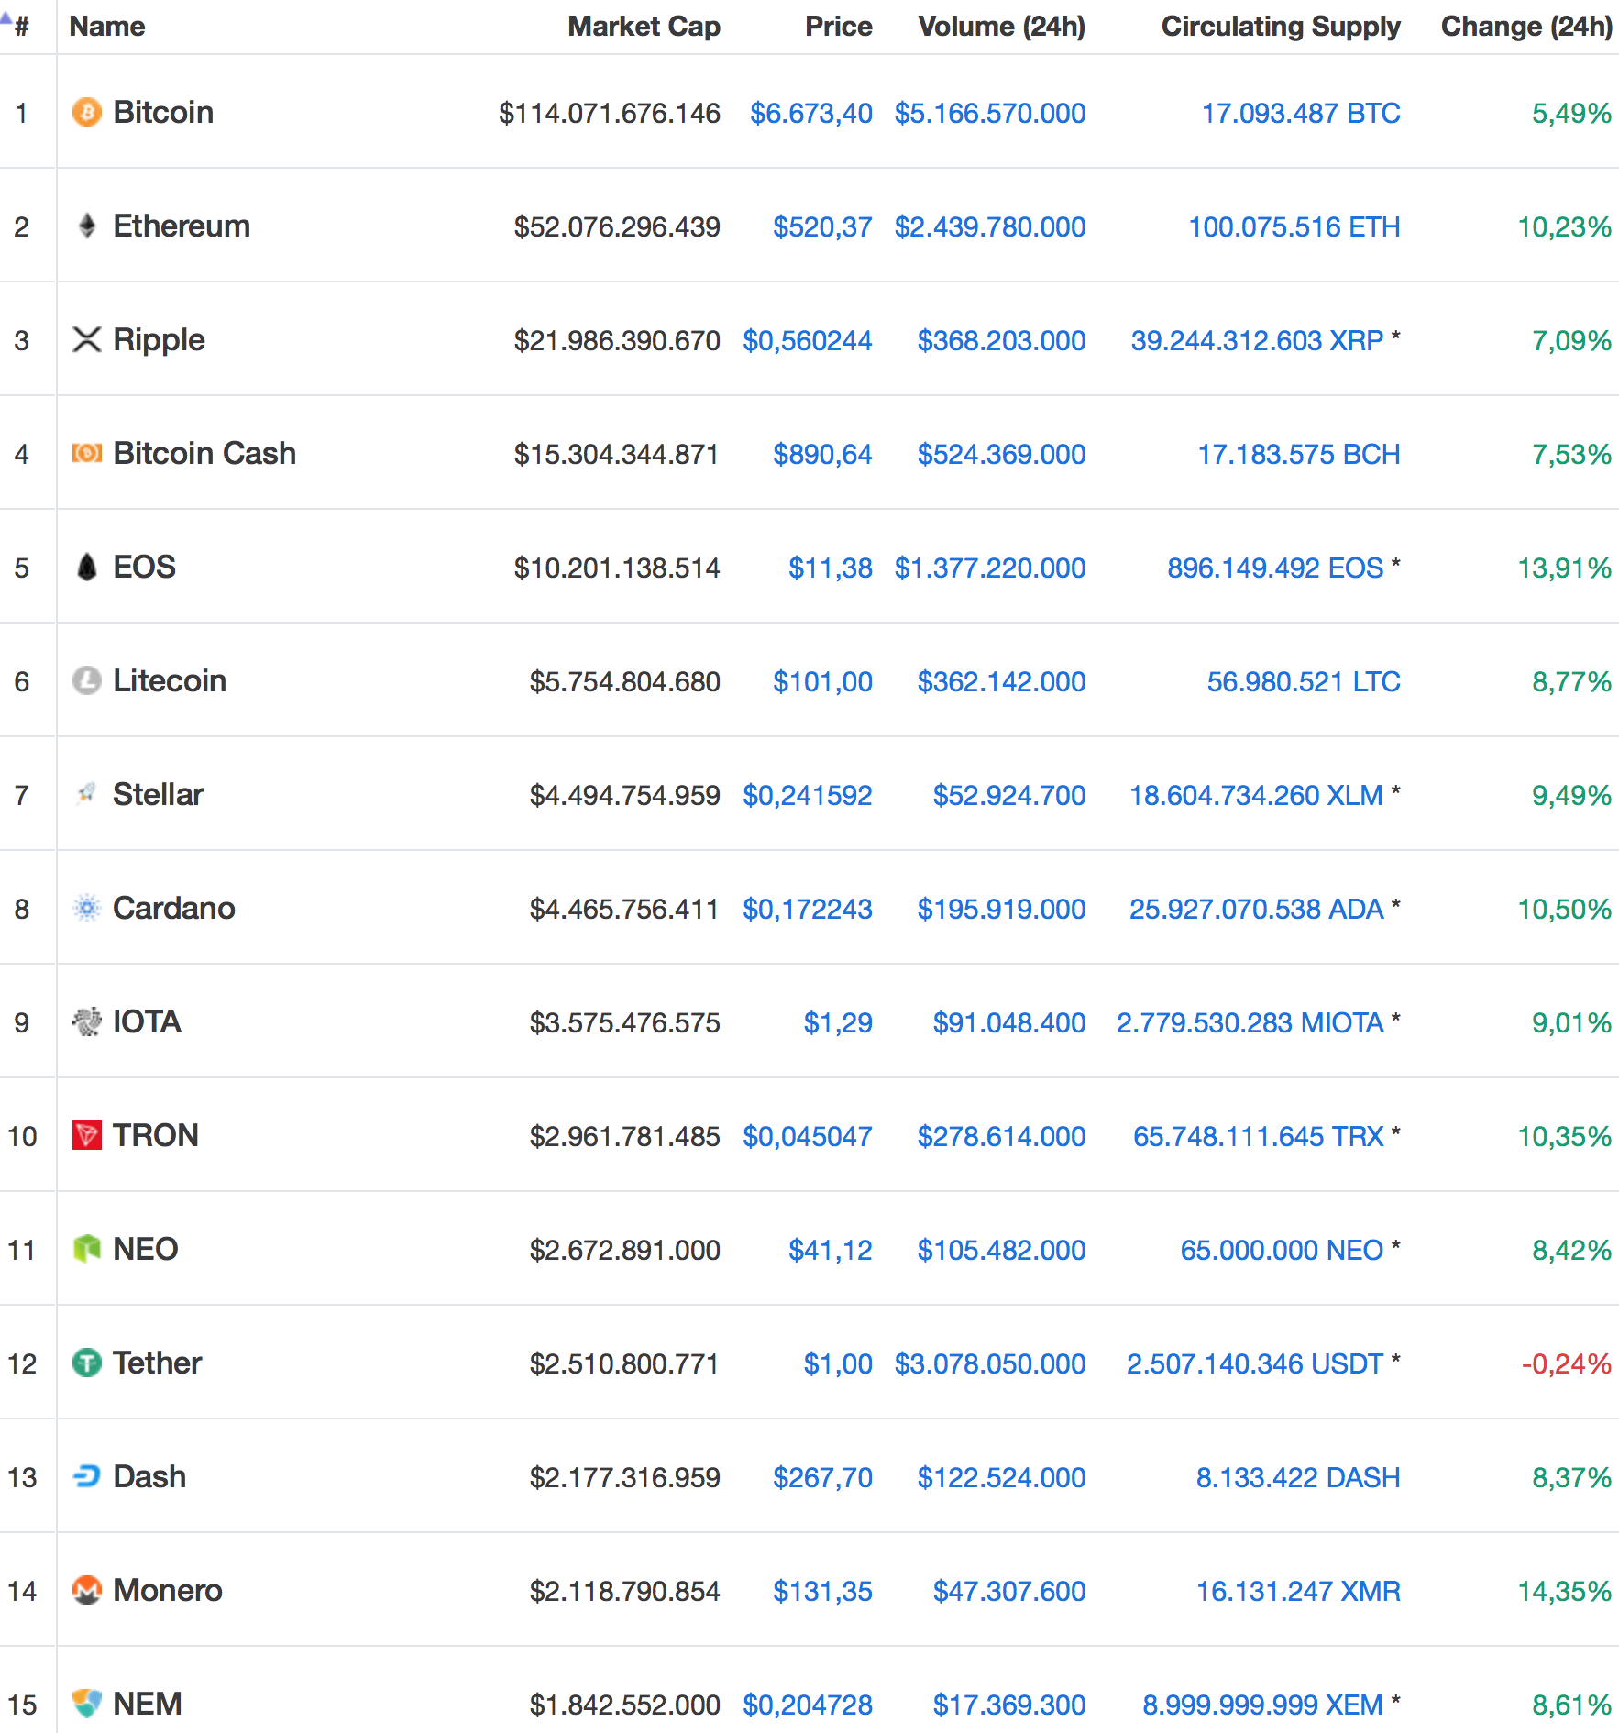1619x1733 pixels.
Task: Open the Tether name link
Action: pos(157,1363)
